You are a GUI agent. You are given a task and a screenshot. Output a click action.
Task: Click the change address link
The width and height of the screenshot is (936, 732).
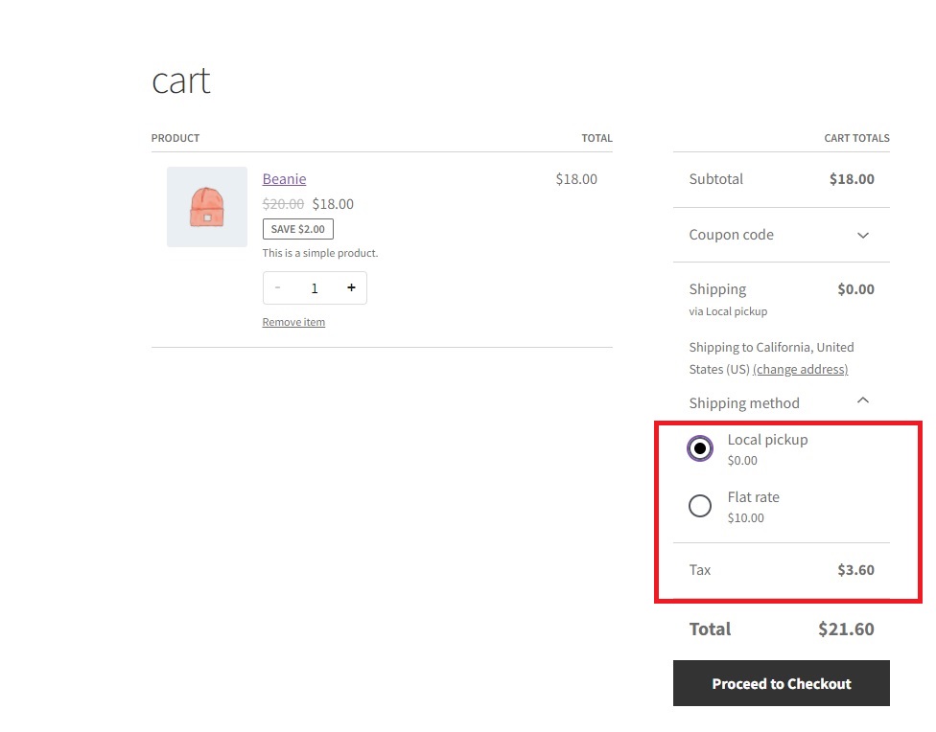[x=800, y=369]
